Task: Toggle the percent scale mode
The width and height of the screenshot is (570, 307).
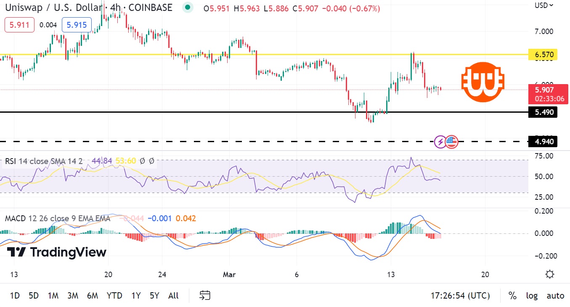Action: point(512,296)
